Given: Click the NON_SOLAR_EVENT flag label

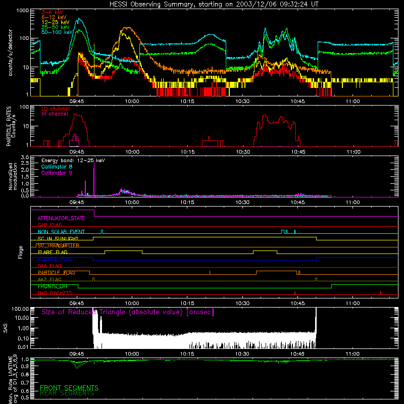Looking at the screenshot, I should (61, 232).
